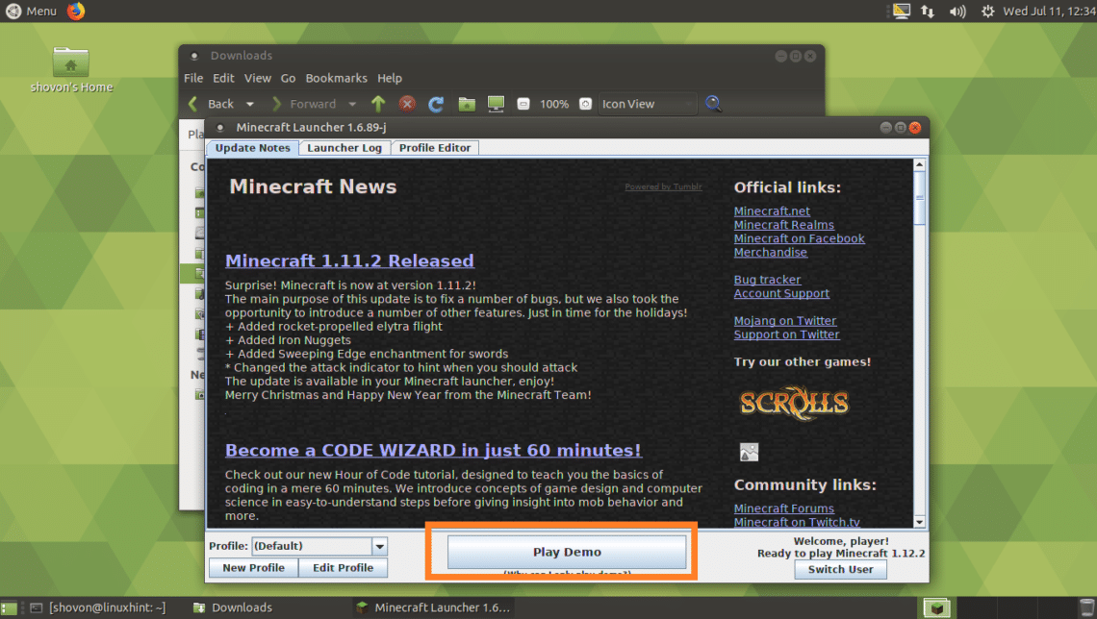Go Back in the Downloads file manager
The image size is (1097, 619).
(212, 104)
